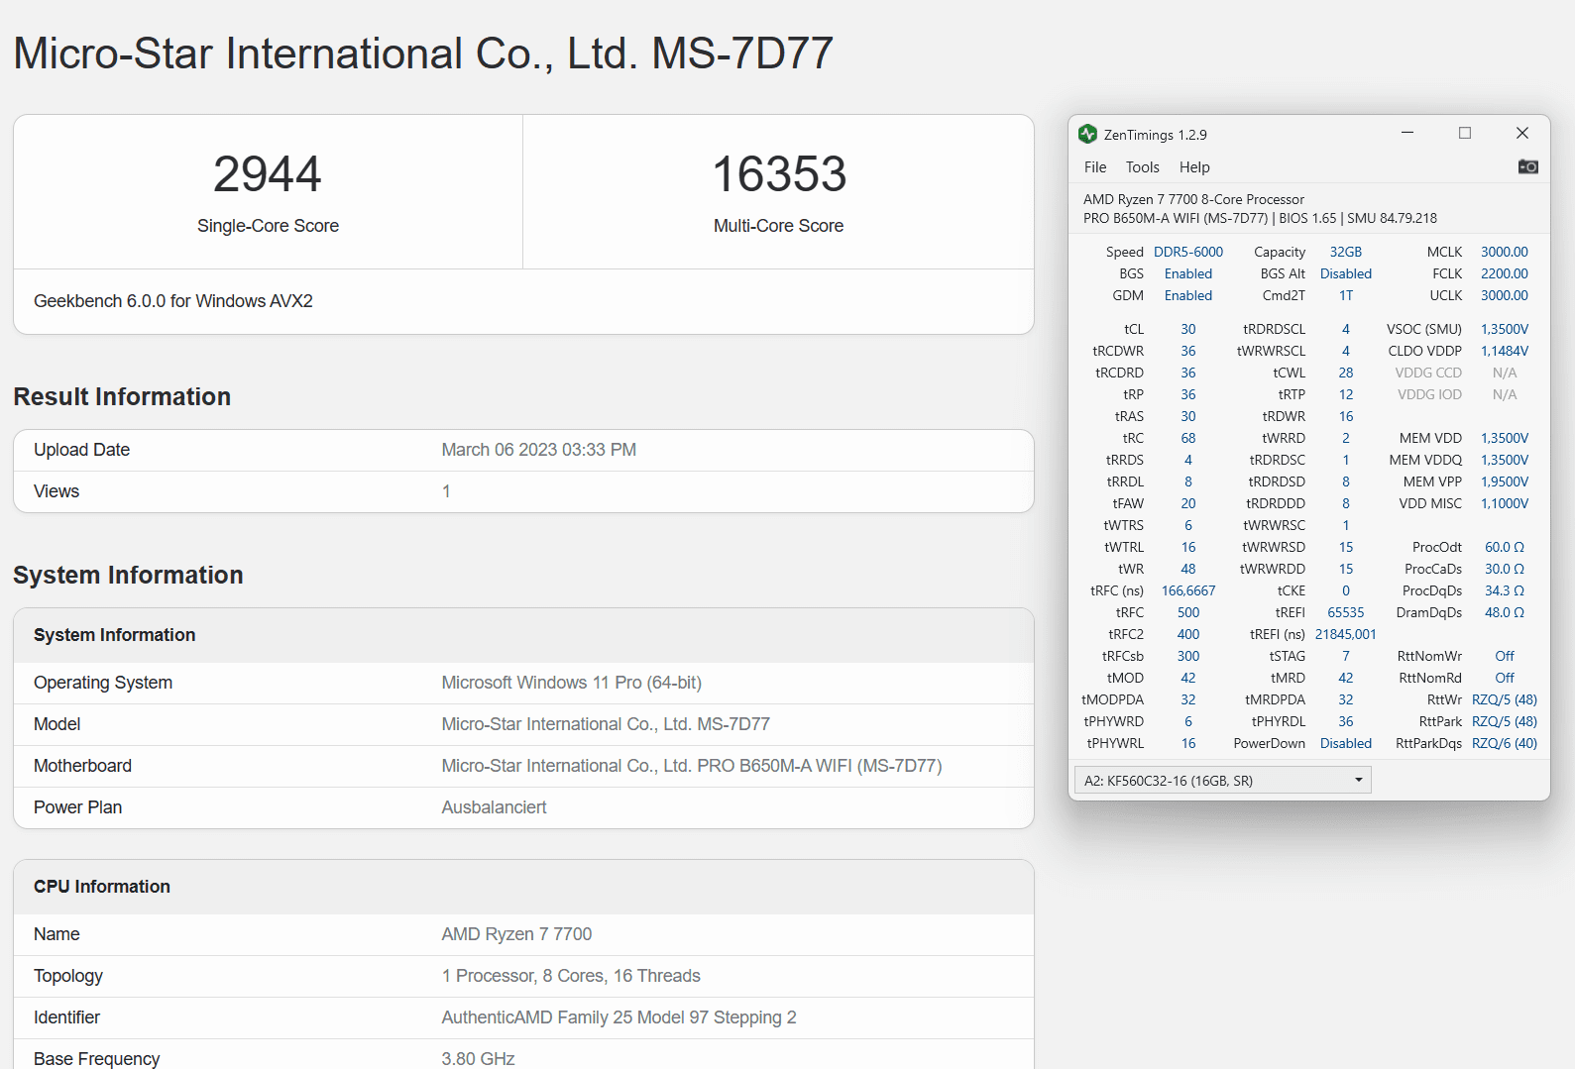The image size is (1575, 1069).
Task: Click the RttParkDqs RZQ/6 (40) value
Action: click(x=1505, y=743)
